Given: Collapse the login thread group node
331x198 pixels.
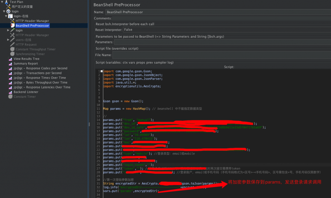Looking at the screenshot, I should click(4, 11).
